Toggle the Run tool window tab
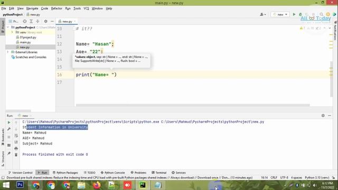 tap(42, 173)
